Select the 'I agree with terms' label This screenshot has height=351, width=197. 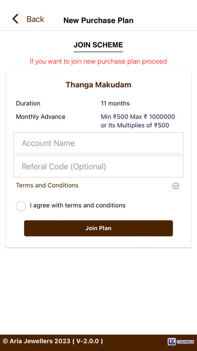(77, 205)
